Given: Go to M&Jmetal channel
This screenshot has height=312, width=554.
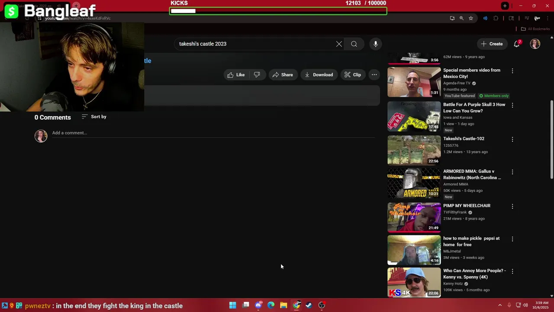Looking at the screenshot, I should [x=452, y=251].
